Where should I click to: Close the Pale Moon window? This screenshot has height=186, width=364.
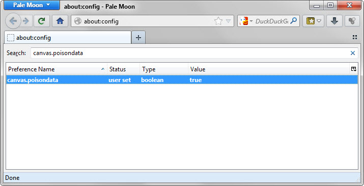pos(349,5)
